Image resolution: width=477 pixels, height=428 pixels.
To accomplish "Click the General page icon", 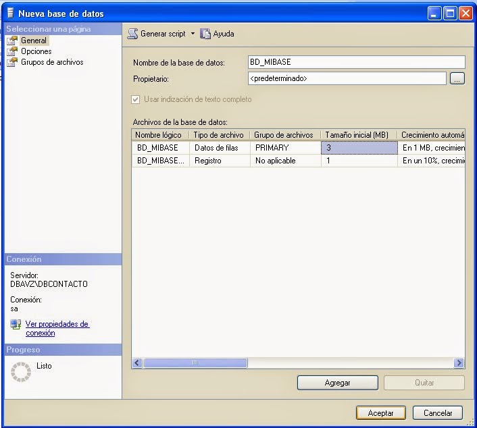I will point(12,41).
